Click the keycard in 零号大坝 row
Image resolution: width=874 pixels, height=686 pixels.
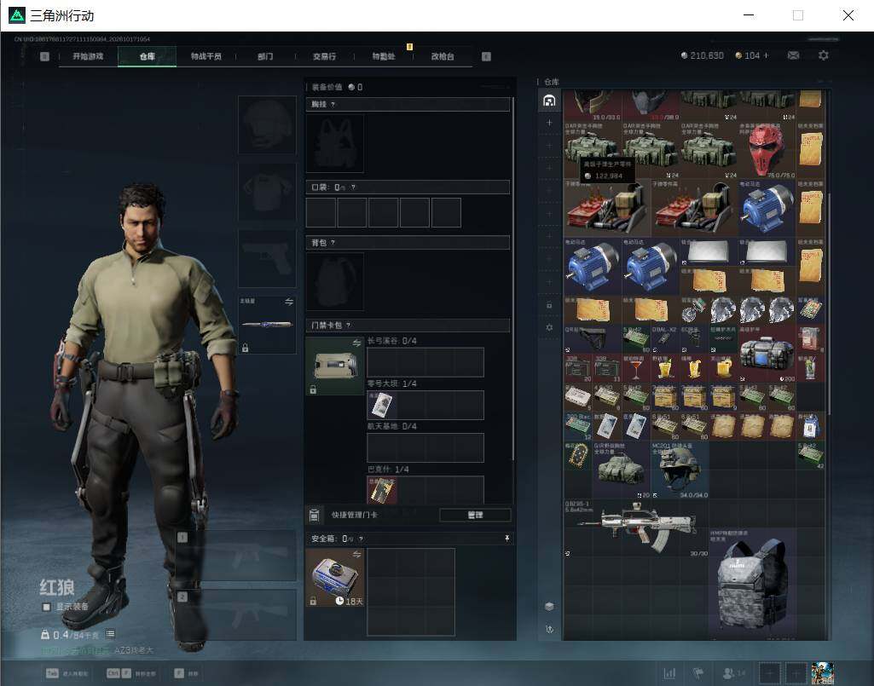[382, 405]
